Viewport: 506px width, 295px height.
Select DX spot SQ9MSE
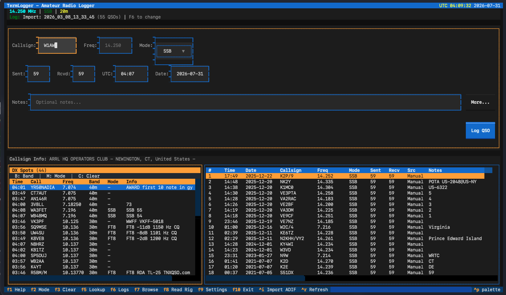pyautogui.click(x=102, y=227)
